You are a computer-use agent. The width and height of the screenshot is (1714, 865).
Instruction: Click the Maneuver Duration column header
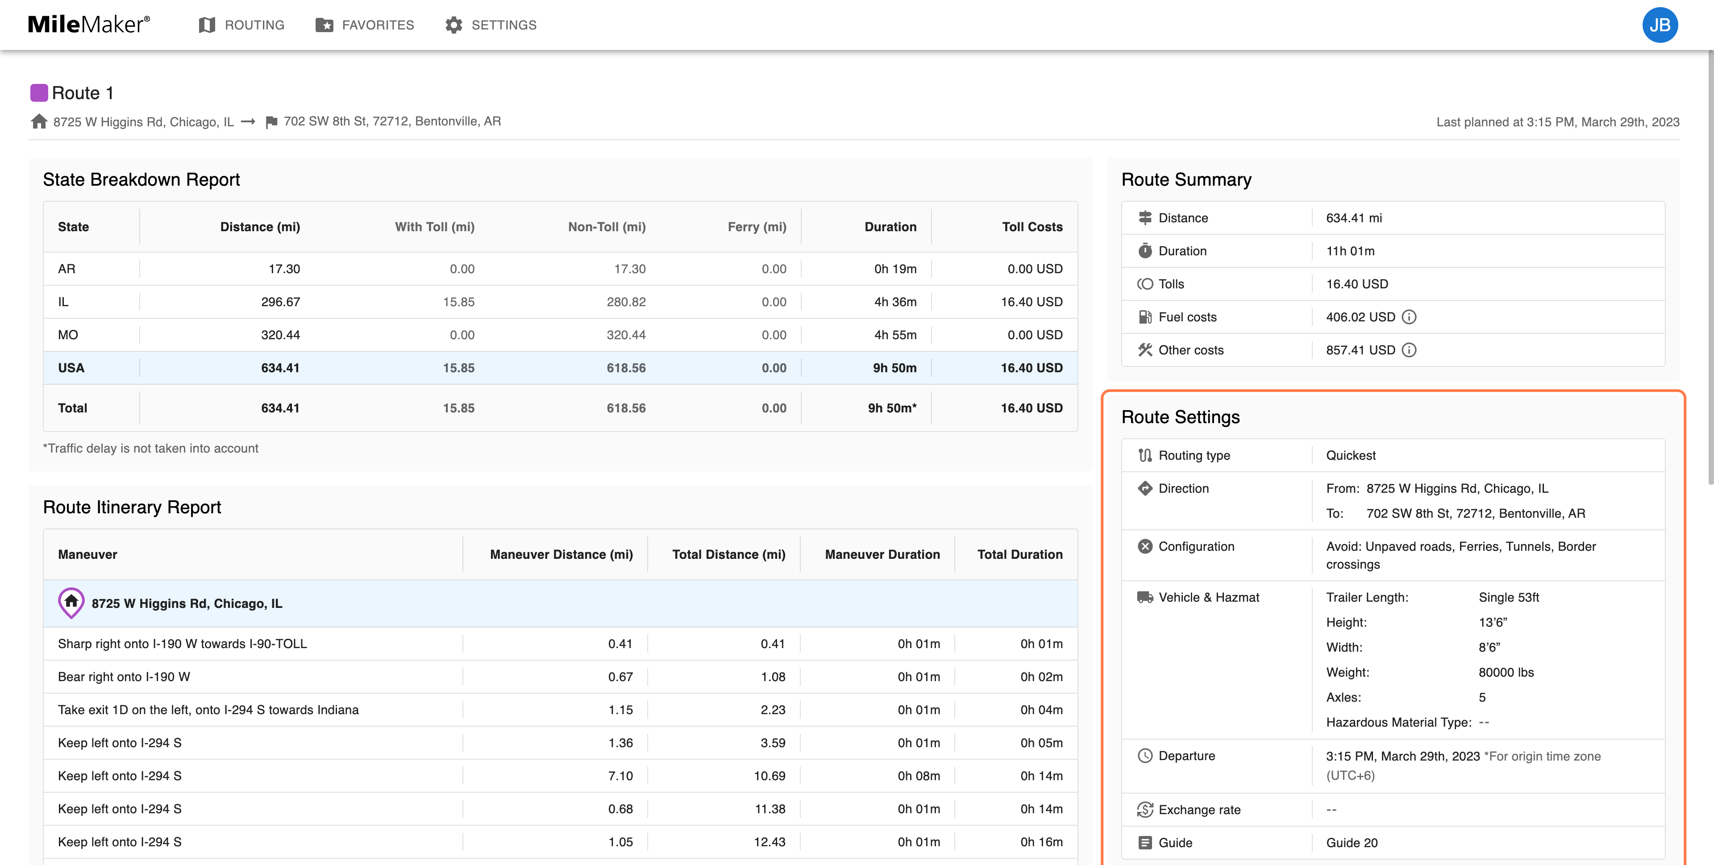coord(882,554)
